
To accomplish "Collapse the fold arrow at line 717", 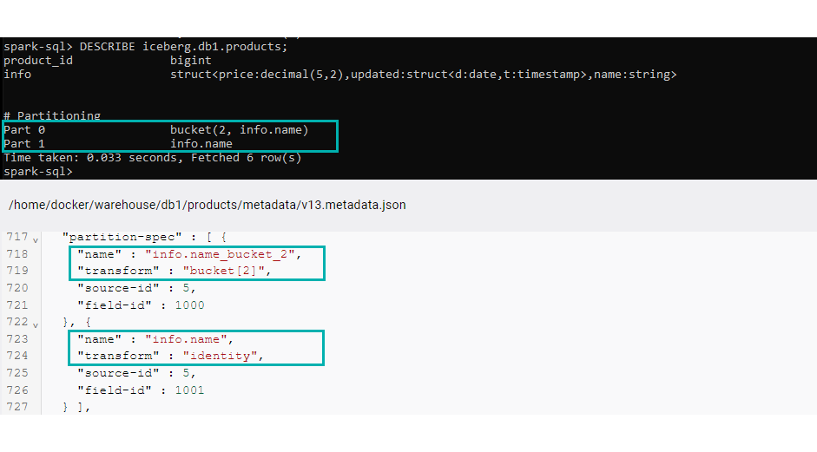I will pyautogui.click(x=36, y=240).
